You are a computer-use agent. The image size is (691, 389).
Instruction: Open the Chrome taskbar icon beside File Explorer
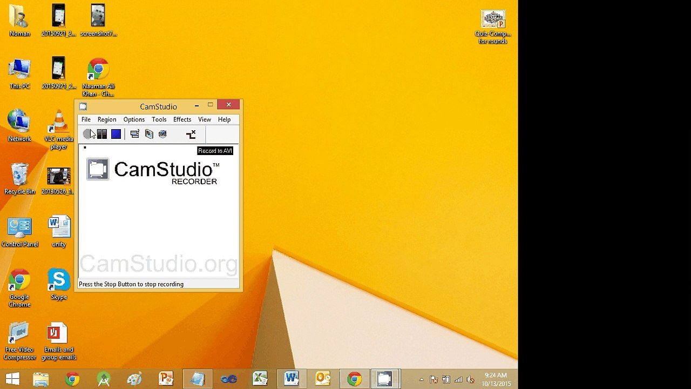click(x=72, y=379)
